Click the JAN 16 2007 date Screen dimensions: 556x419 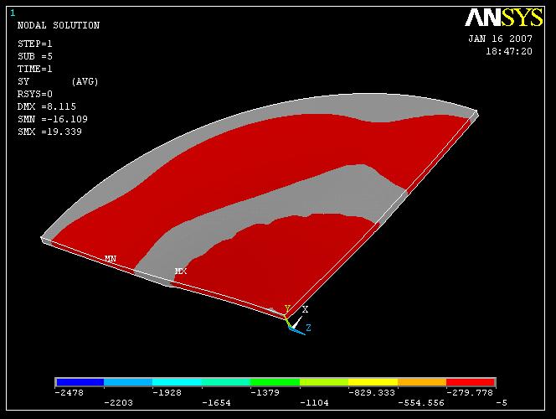(501, 39)
